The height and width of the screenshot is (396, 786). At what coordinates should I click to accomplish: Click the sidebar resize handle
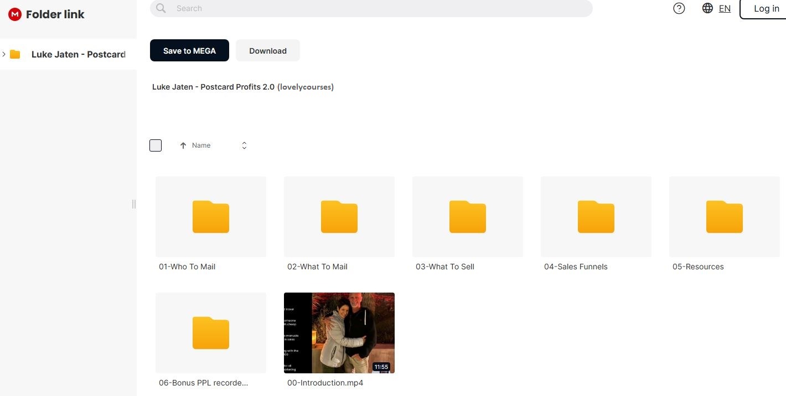pyautogui.click(x=133, y=204)
